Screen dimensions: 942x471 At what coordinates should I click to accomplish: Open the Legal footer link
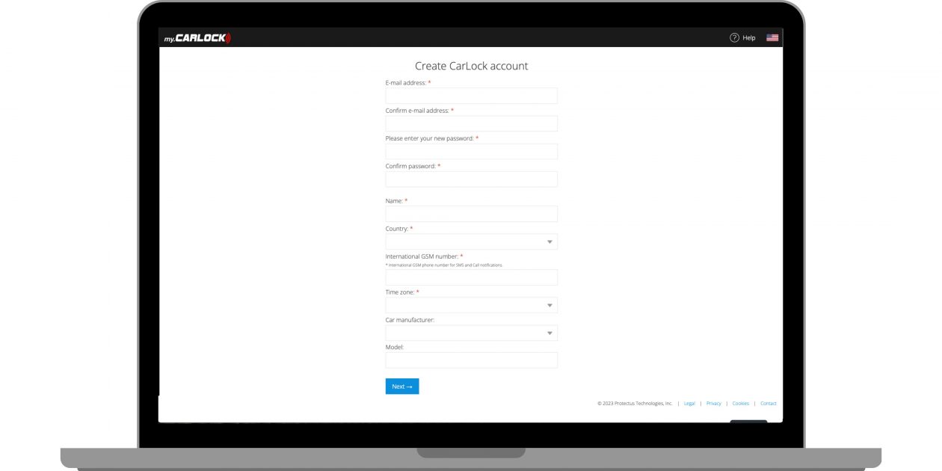coord(689,404)
